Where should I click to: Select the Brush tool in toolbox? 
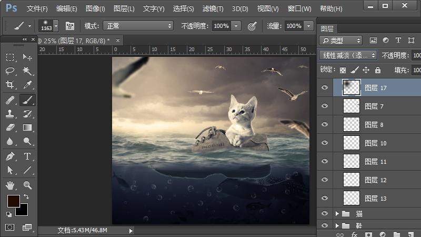point(27,100)
